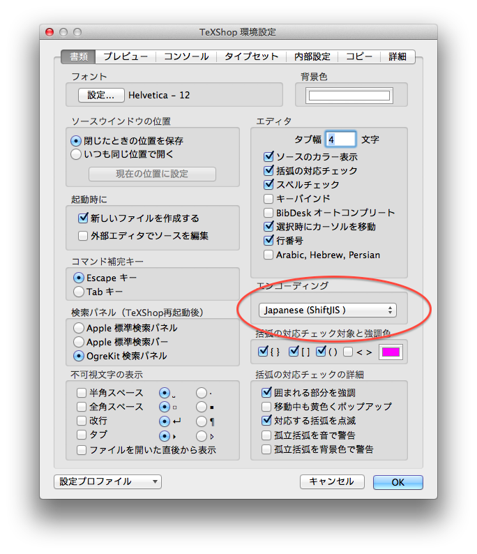Open the 背景色 color well
The height and width of the screenshot is (554, 477).
(x=349, y=96)
